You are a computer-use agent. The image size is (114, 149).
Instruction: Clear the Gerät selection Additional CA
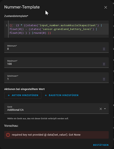pyautogui.click(x=101, y=109)
